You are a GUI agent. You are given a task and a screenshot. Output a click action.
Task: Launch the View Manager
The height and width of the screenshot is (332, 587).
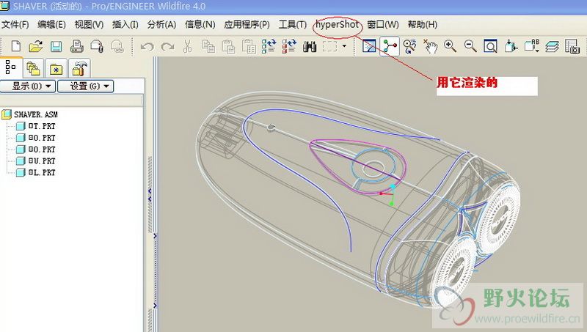pyautogui.click(x=572, y=46)
